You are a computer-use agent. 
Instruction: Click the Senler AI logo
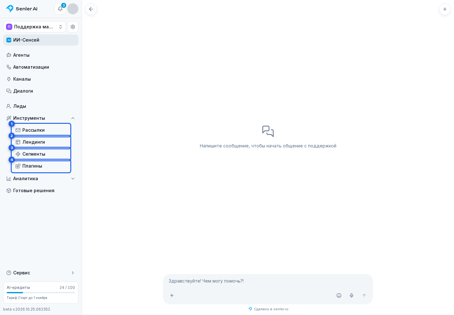[x=22, y=9]
